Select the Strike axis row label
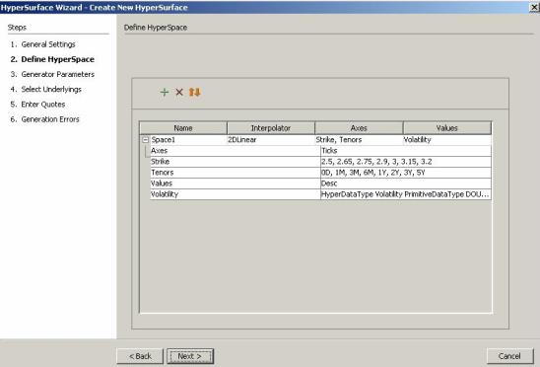Viewport: 540px width, 367px height. tap(236, 162)
